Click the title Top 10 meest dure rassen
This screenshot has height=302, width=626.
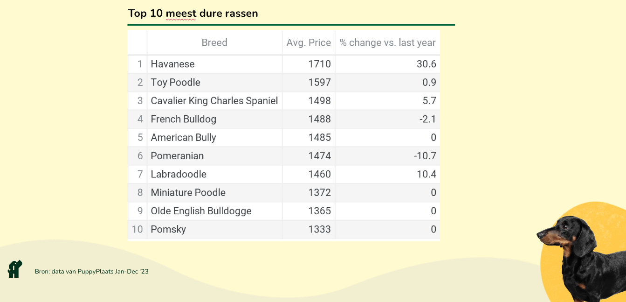(193, 13)
